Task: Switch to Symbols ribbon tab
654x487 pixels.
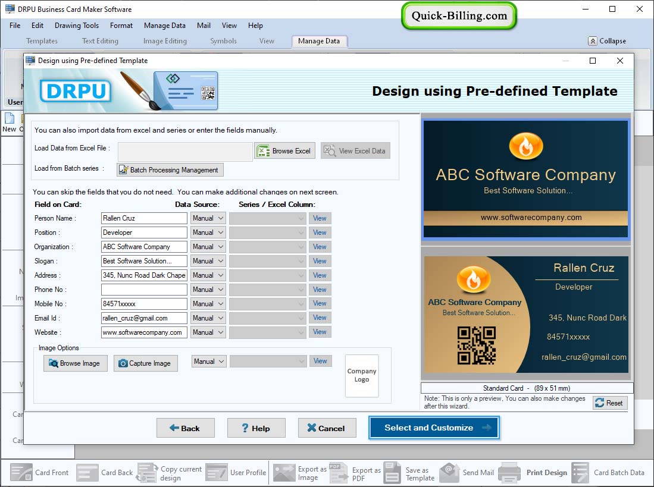Action: [x=223, y=41]
